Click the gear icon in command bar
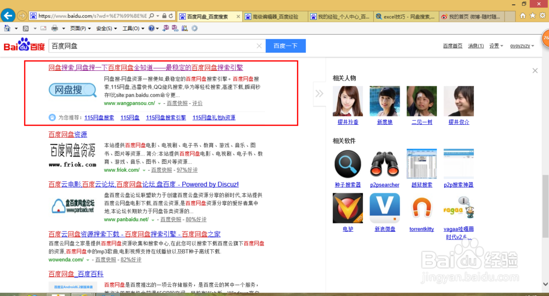The width and height of the screenshot is (549, 296). (x=194, y=29)
